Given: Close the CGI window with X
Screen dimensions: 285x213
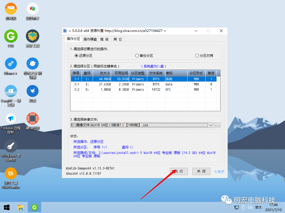Looking at the screenshot, I should (x=221, y=31).
